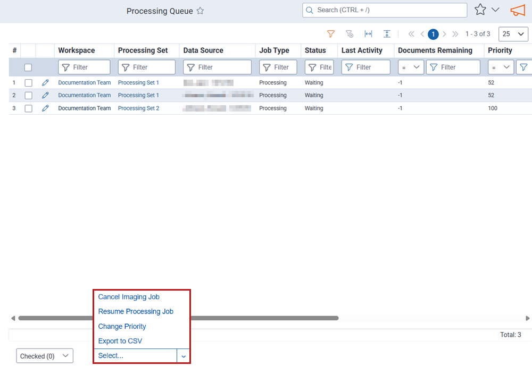Open the page size dropdown showing 25
The image size is (532, 374).
tap(513, 34)
